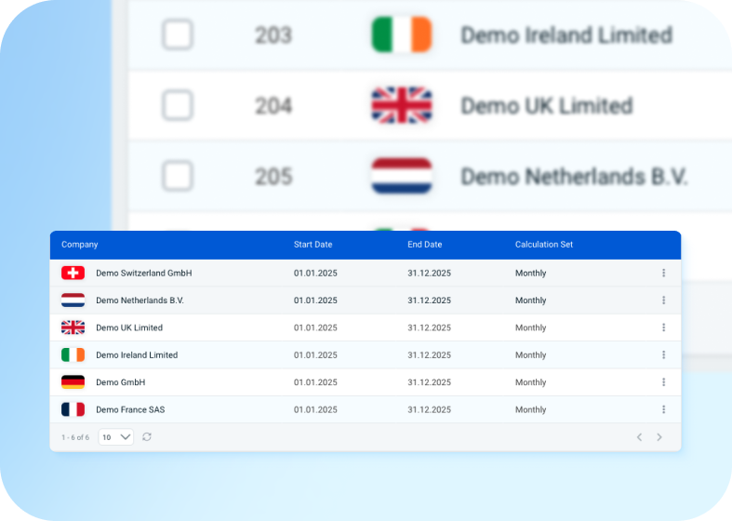Open the Demo Netherlands B.V. row's three-dot menu in the front table
This screenshot has width=732, height=521.
[663, 301]
